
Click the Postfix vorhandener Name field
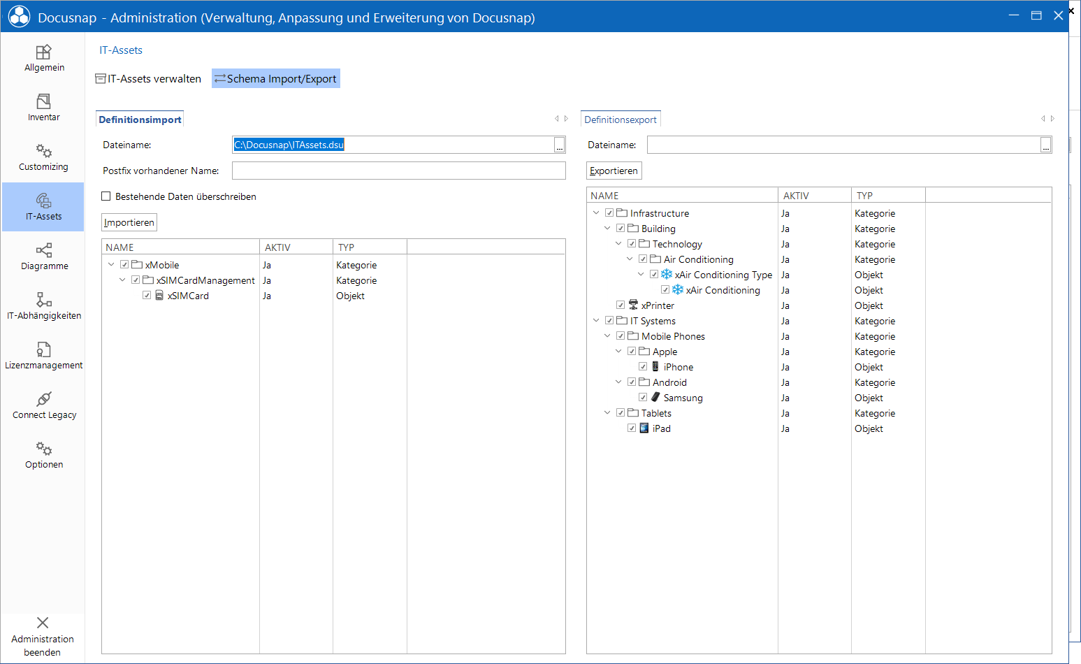[398, 171]
